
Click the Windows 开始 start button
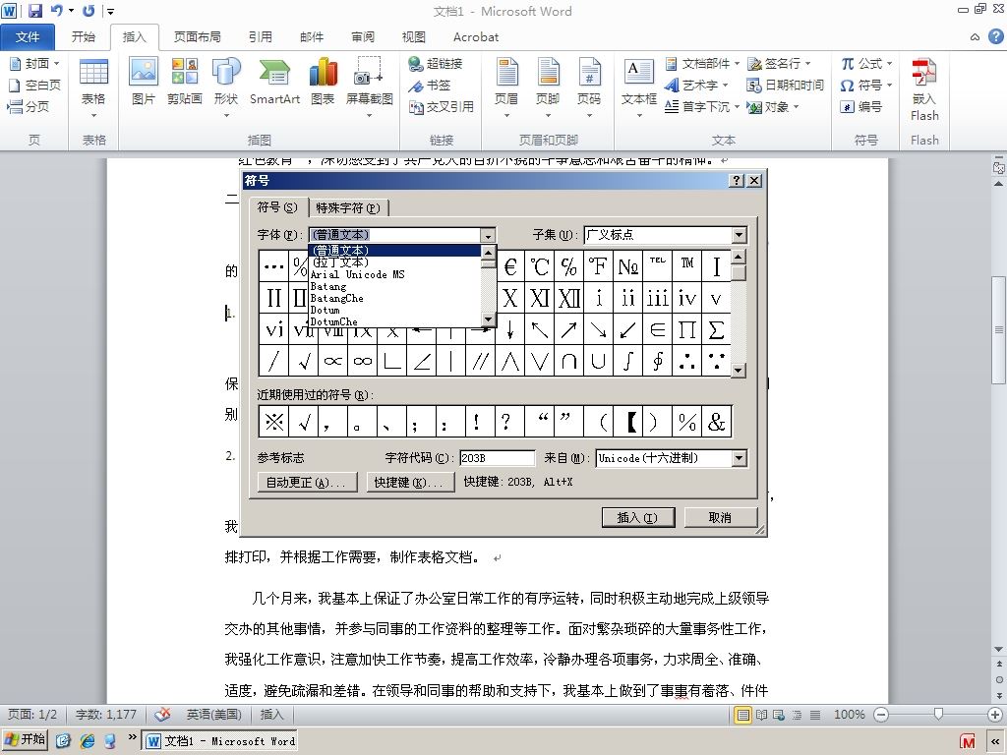click(x=25, y=740)
